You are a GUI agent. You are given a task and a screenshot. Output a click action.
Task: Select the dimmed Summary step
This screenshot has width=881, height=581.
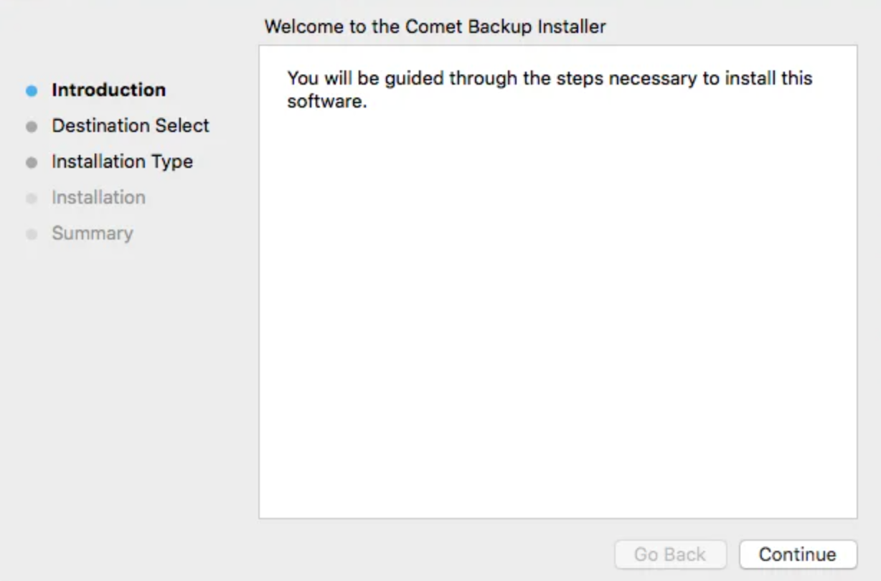tap(92, 234)
